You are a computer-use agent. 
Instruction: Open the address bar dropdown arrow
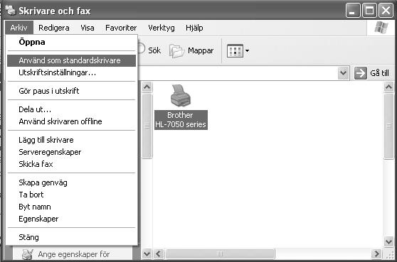(343, 73)
